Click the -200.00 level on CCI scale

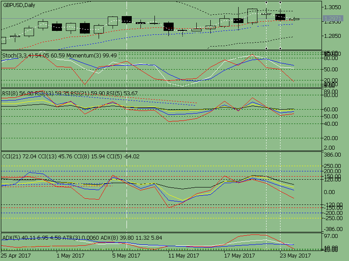(x=332, y=213)
